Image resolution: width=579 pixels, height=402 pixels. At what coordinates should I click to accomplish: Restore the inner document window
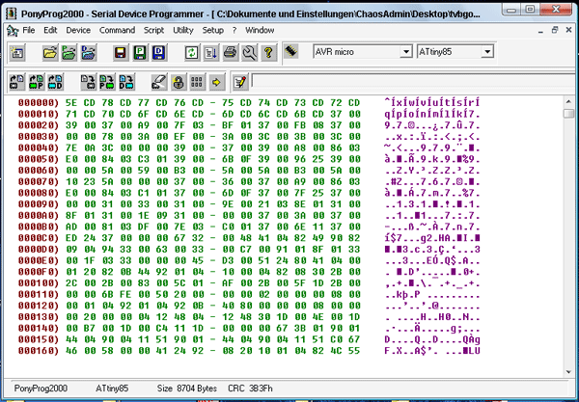555,30
